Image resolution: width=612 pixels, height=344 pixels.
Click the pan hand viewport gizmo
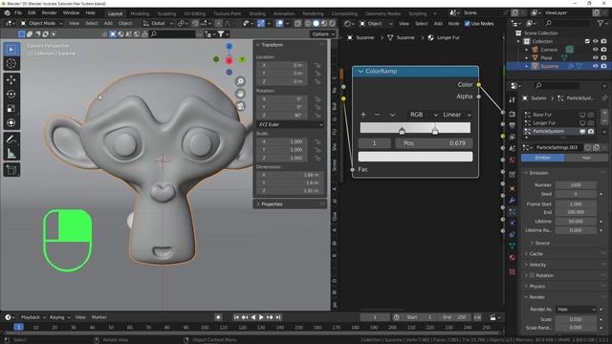click(x=240, y=94)
